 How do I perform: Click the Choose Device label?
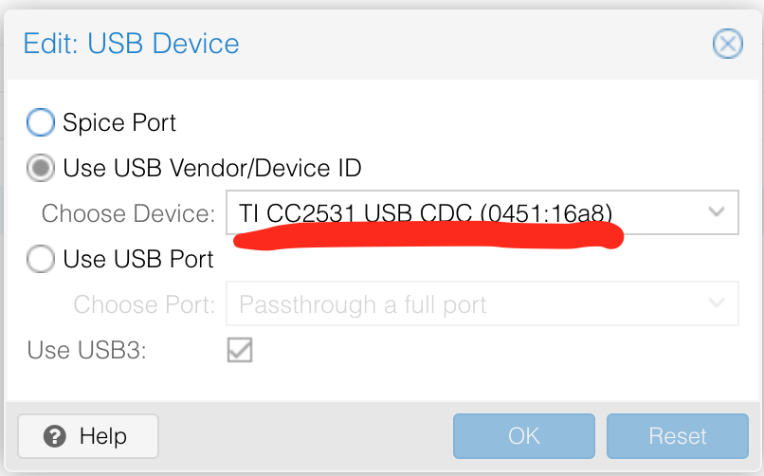click(129, 214)
